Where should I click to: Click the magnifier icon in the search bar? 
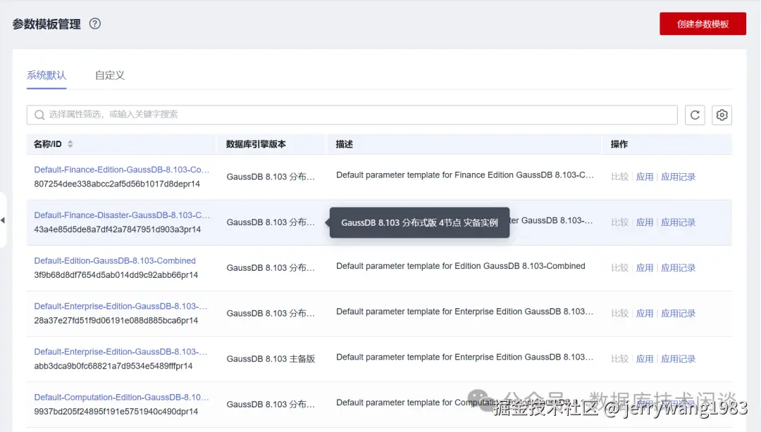click(39, 115)
